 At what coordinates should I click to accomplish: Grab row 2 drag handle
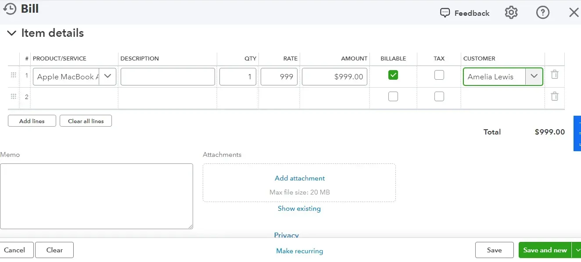[13, 96]
